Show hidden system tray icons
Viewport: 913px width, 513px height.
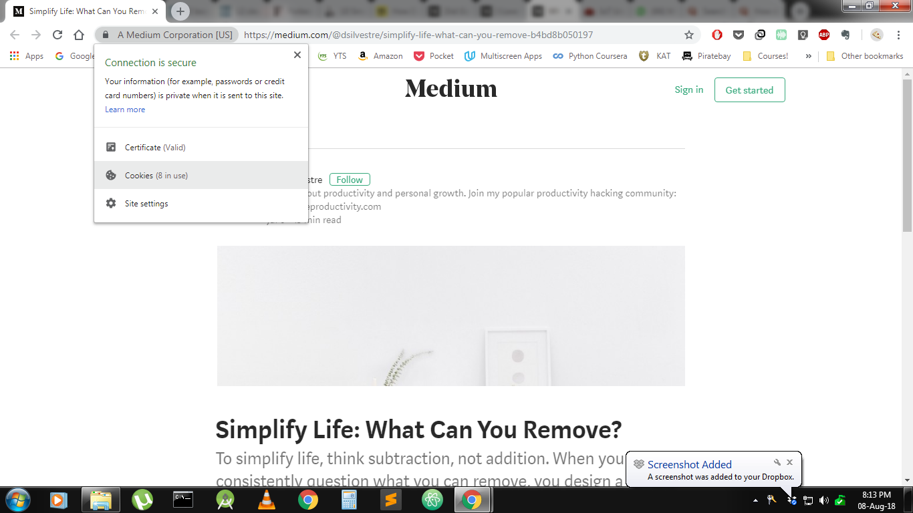coord(755,500)
